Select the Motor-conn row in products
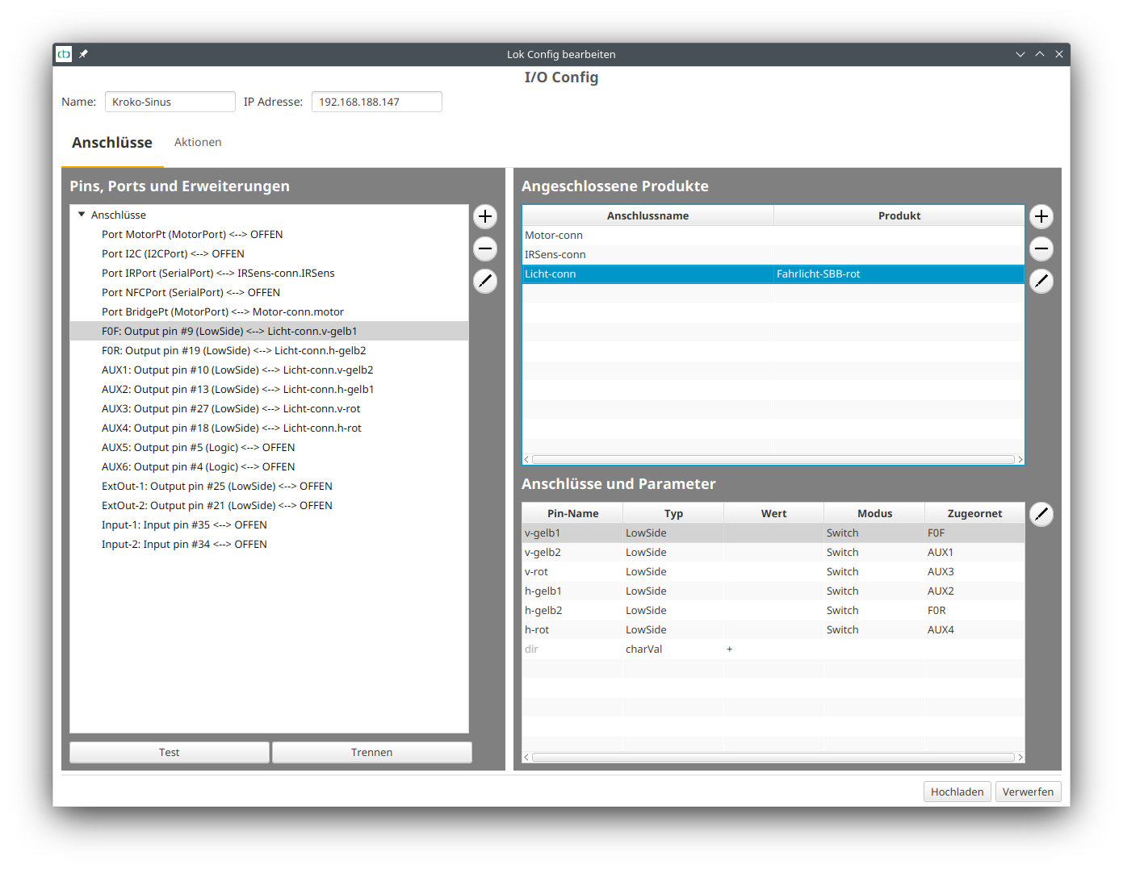The height and width of the screenshot is (869, 1123). pos(647,236)
